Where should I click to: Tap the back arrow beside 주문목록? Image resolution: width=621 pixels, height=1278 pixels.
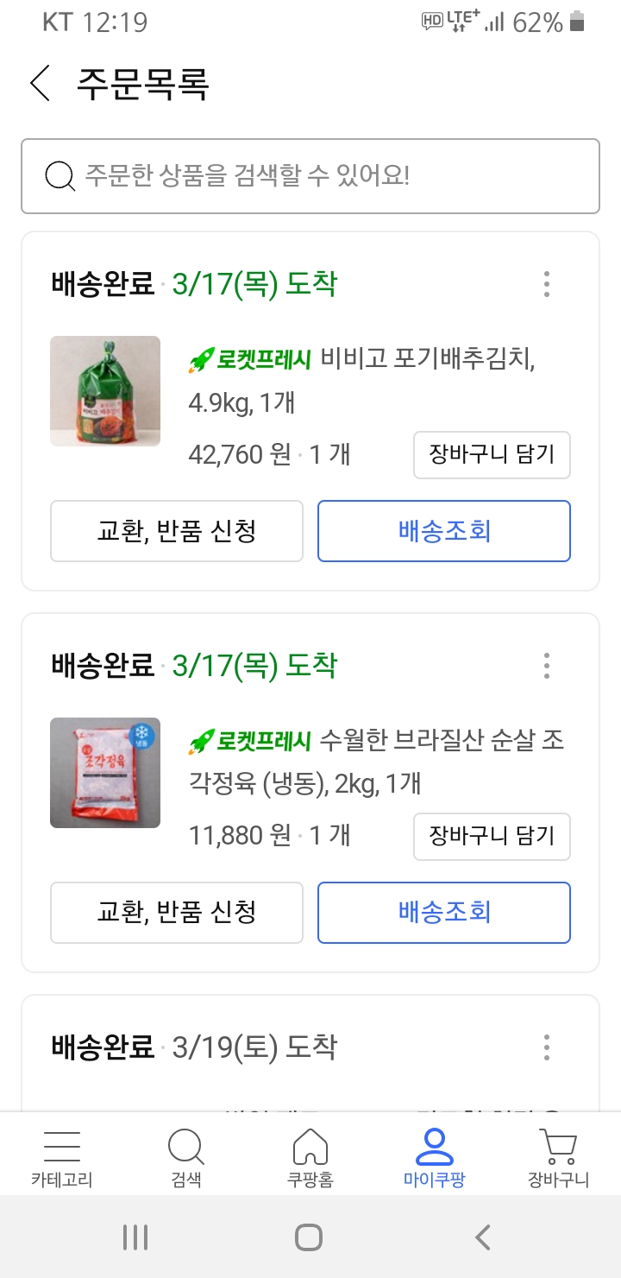click(x=40, y=83)
